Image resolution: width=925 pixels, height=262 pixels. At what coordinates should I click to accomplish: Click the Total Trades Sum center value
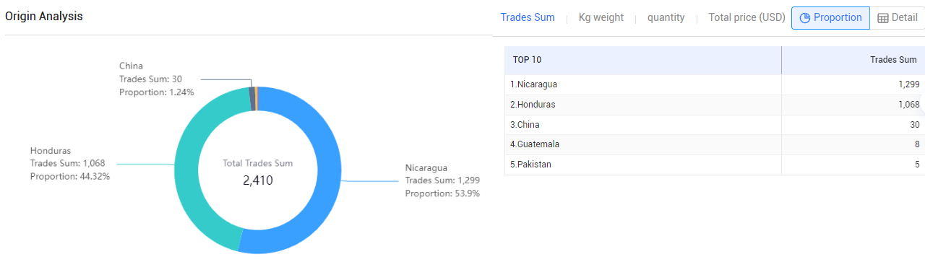tap(258, 180)
